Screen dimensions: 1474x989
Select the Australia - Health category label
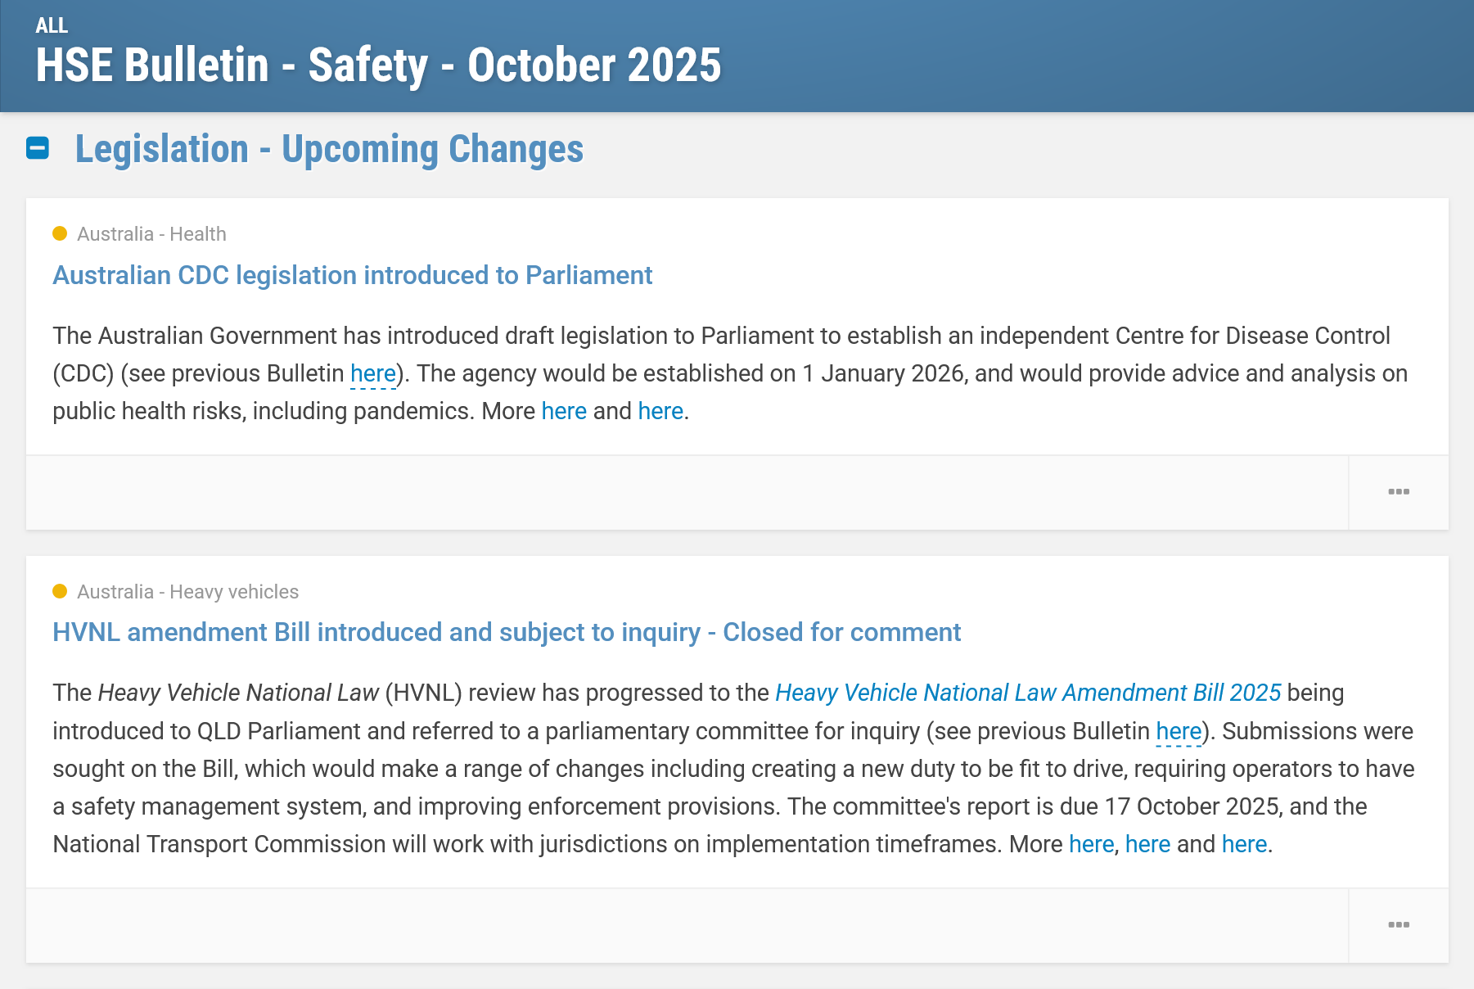[151, 234]
